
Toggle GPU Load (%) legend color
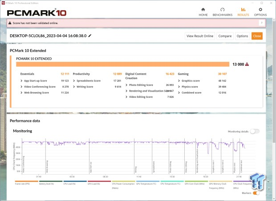99,181
